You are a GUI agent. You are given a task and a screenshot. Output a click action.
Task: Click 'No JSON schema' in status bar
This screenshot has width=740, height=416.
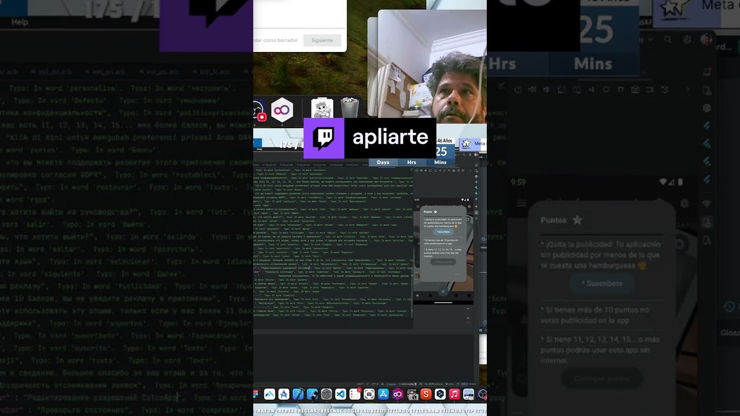(434, 384)
